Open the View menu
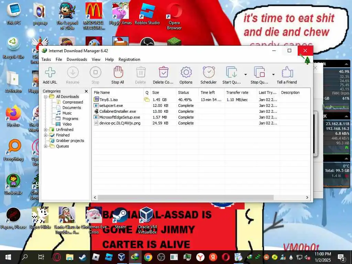The image size is (352, 264). coord(96,59)
